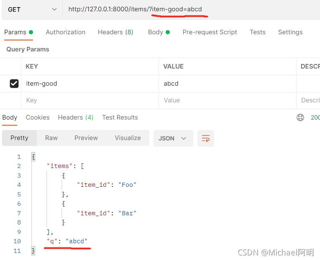Open the Authorization tab
Image resolution: width=320 pixels, height=260 pixels.
(66, 32)
